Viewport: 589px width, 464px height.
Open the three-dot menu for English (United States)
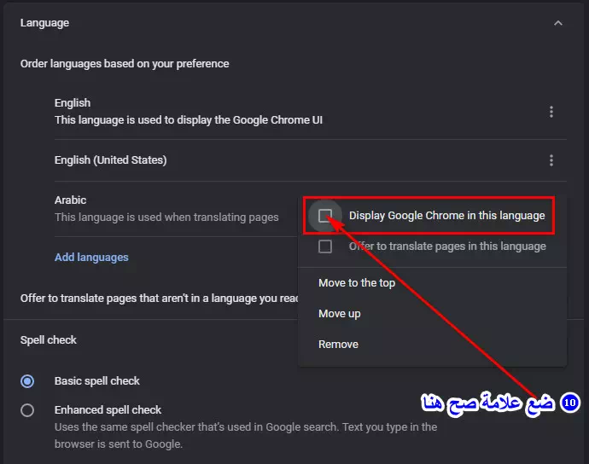tap(551, 160)
